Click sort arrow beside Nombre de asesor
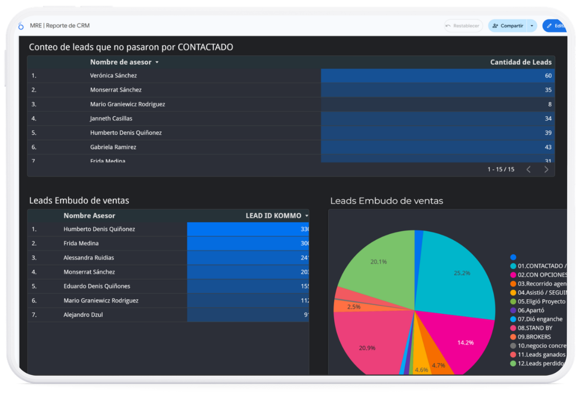 [x=157, y=62]
